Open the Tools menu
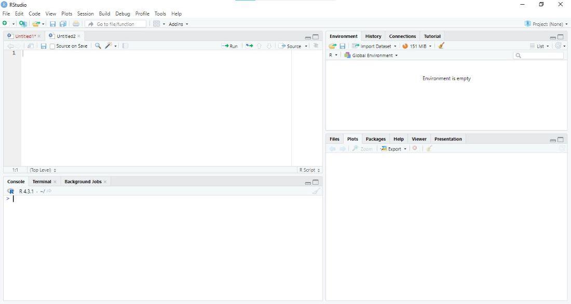The height and width of the screenshot is (304, 571). point(160,13)
